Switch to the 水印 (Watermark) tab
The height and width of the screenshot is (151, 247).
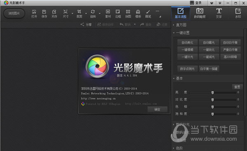click(238, 13)
